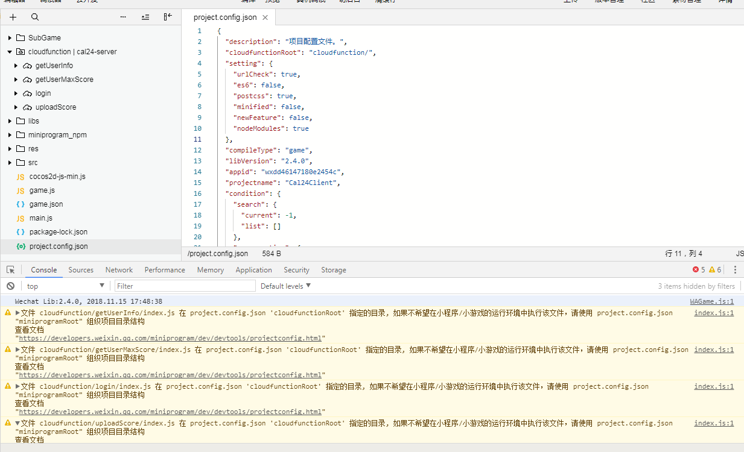Open the three-dots more menu in file explorer

(x=123, y=17)
